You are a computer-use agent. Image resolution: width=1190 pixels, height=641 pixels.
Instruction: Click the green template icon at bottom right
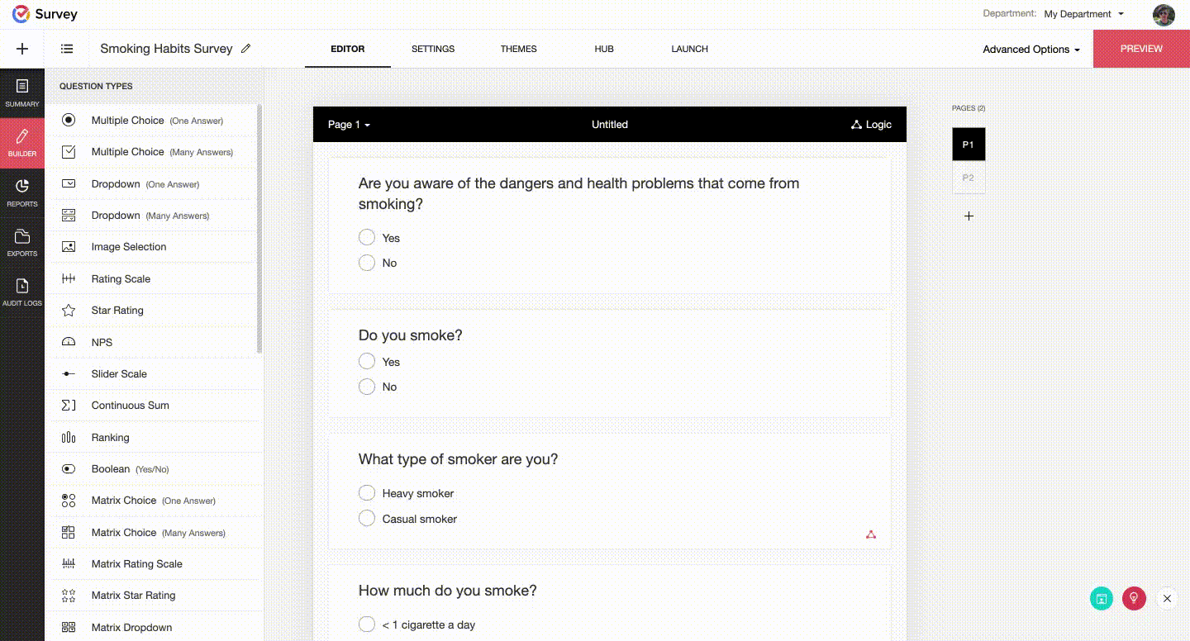coord(1102,598)
